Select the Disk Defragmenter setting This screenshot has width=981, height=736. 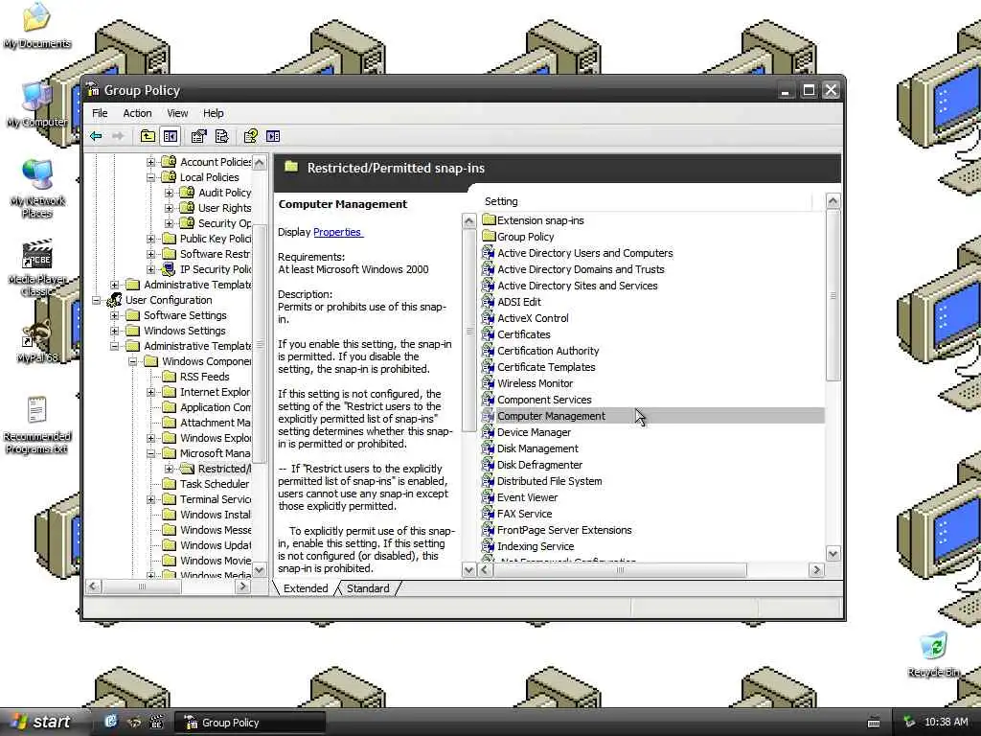[x=539, y=465]
